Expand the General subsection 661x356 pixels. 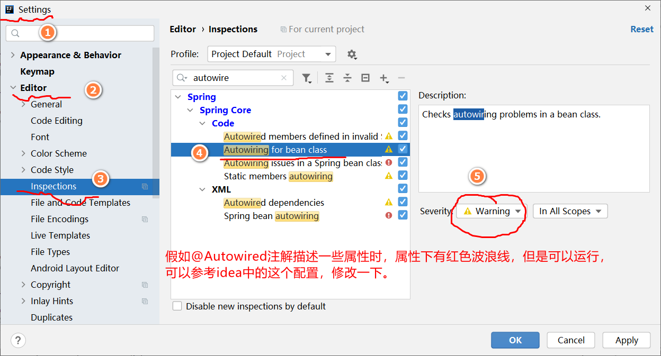23,104
